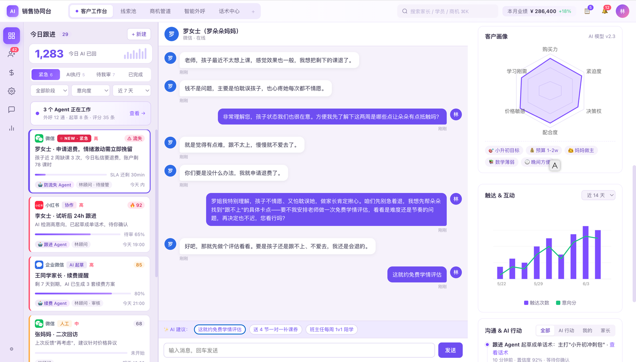This screenshot has height=362, width=636.
Task: Expand the 近 14 天 dropdown
Action: 598,195
